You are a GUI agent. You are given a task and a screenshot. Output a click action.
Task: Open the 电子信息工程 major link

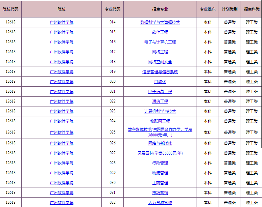pos(160,91)
